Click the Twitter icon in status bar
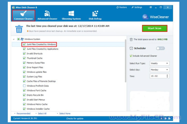Screen dimensions: 187x124 coord(165,118)
